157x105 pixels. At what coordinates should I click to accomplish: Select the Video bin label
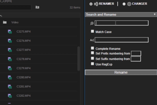tap(15, 22)
